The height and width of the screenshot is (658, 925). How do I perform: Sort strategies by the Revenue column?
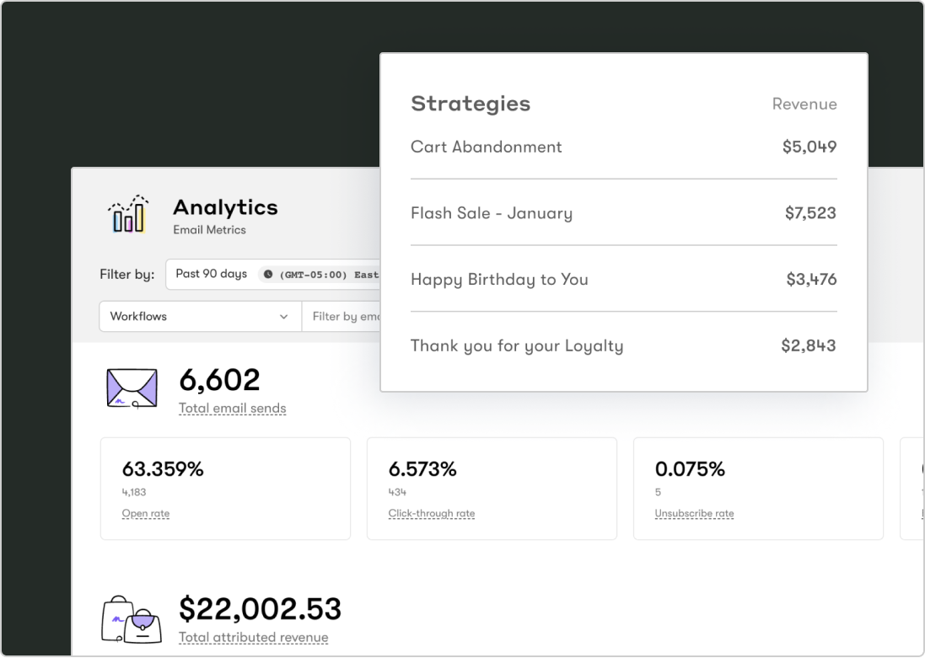click(804, 104)
